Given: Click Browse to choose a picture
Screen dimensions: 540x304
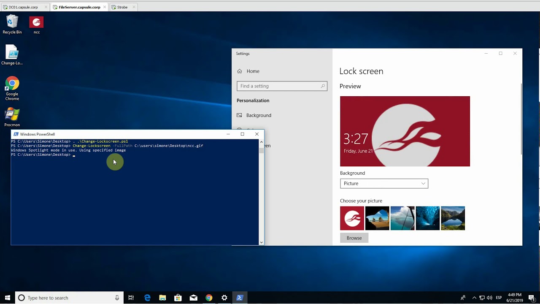Looking at the screenshot, I should click(354, 238).
